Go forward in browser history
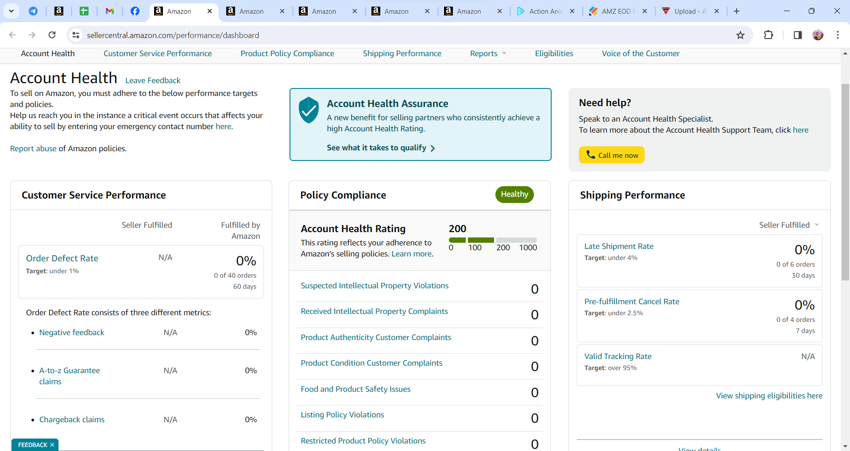 (32, 35)
